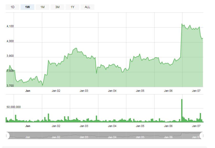Choose the 1Y time range
This screenshot has height=148, width=215.
pyautogui.click(x=72, y=7)
